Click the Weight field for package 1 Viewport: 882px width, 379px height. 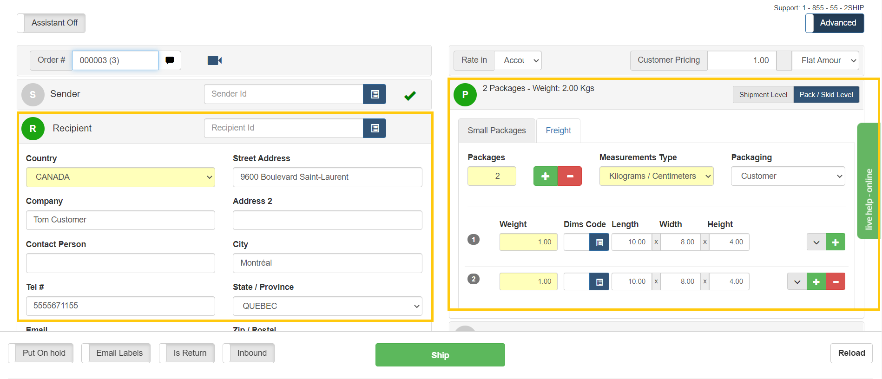pyautogui.click(x=528, y=242)
